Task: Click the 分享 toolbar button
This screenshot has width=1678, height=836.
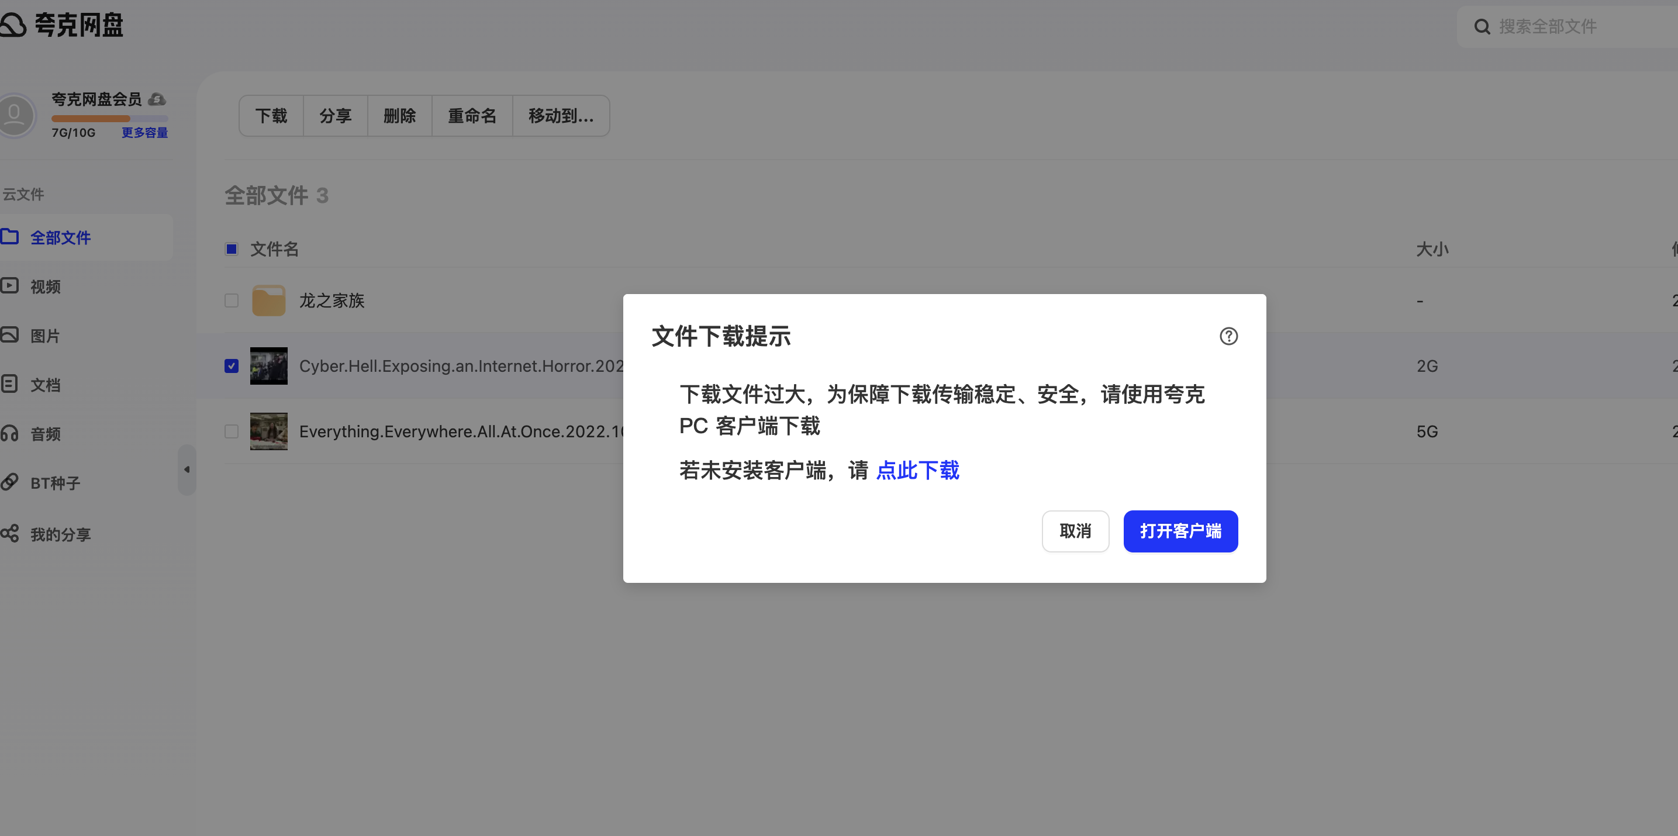Action: coord(336,116)
